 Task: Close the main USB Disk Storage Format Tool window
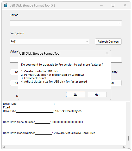point(125,5)
